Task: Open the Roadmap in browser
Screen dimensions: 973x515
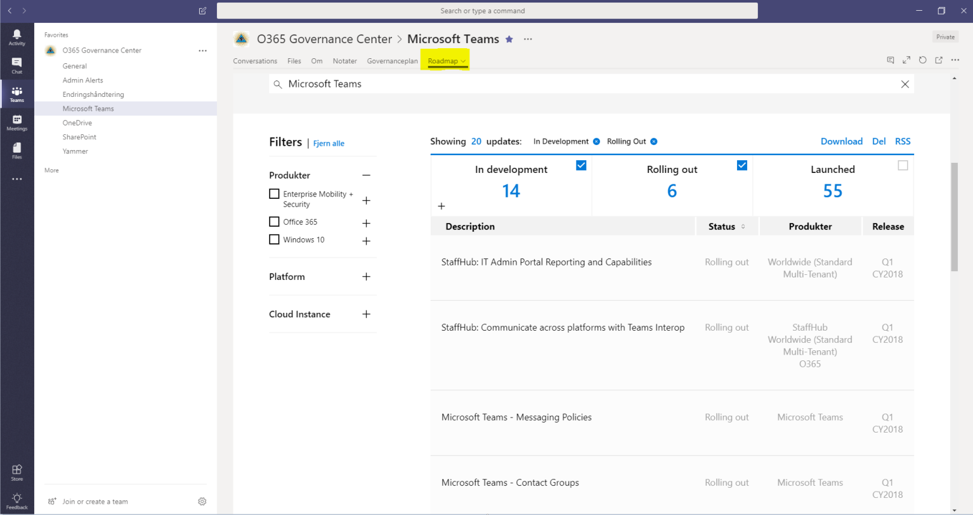Action: 938,60
